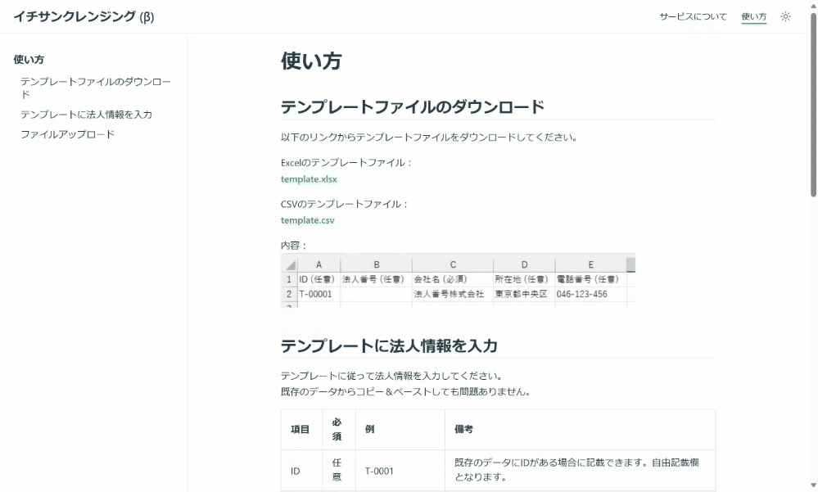The width and height of the screenshot is (818, 492).
Task: Click column C header in spreadsheet preview
Action: coord(453,264)
